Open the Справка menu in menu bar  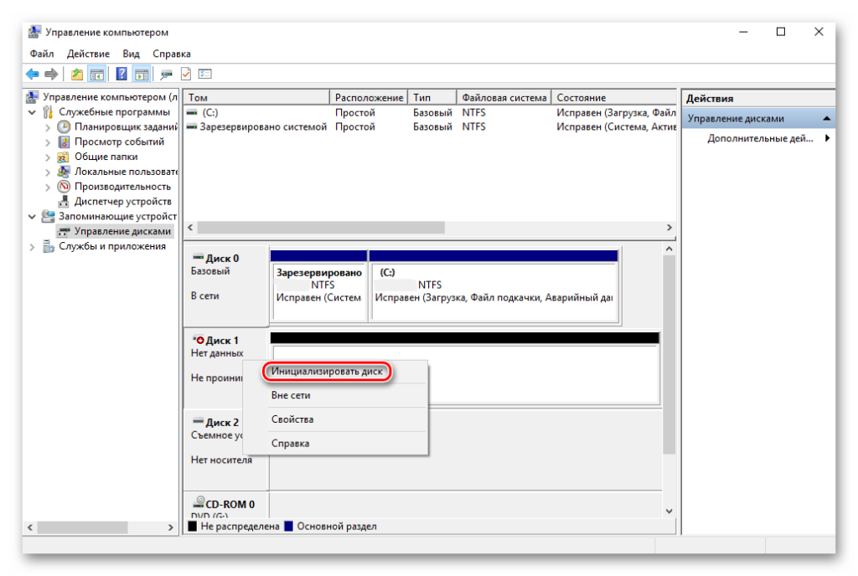pyautogui.click(x=171, y=54)
